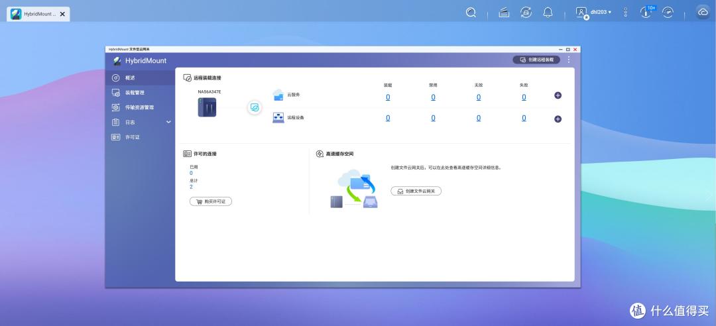Open the top bar three-dot more options

[x=626, y=13]
